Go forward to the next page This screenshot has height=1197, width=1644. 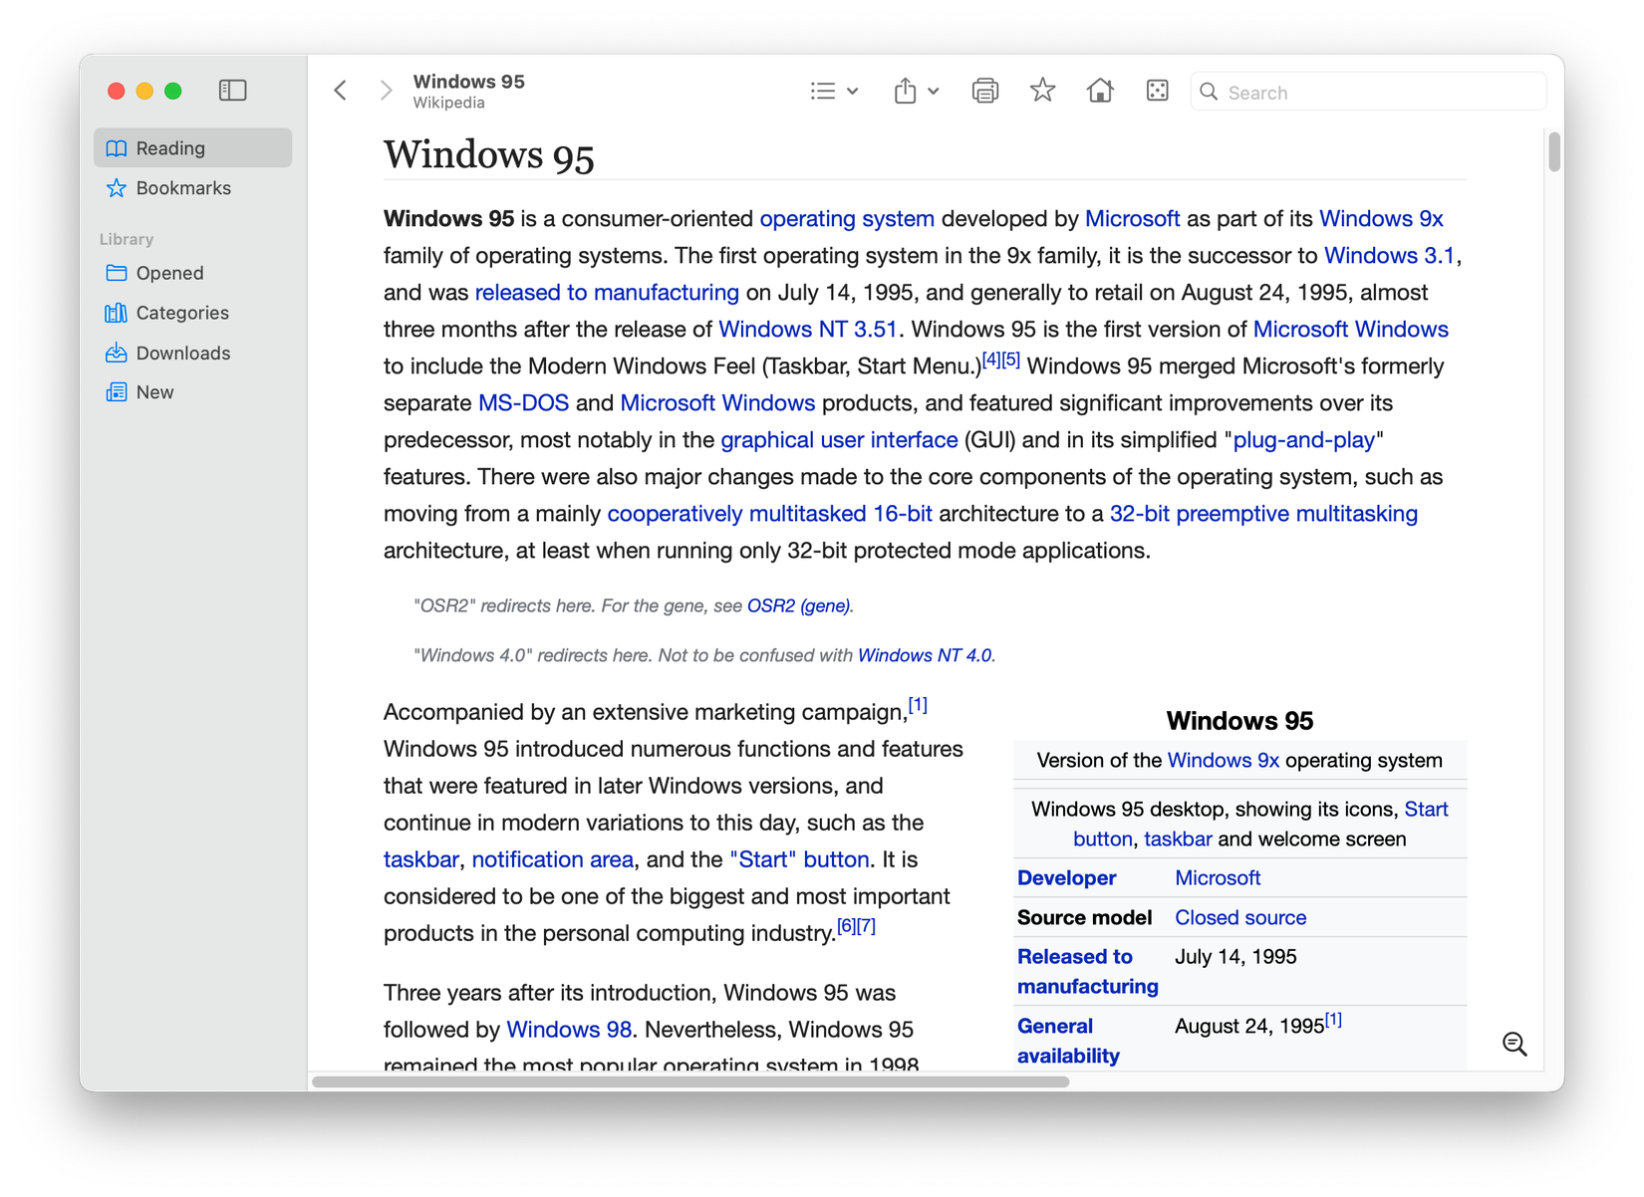point(386,91)
